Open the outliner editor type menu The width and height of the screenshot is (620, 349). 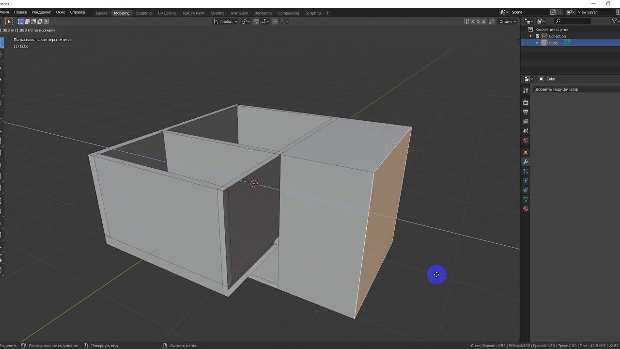pos(529,21)
